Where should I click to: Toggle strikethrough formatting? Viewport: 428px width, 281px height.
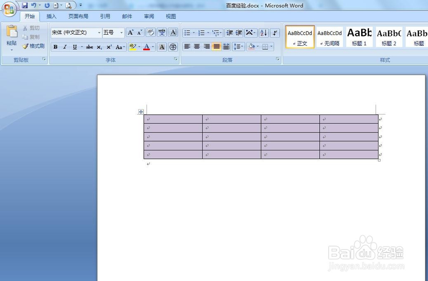point(89,47)
